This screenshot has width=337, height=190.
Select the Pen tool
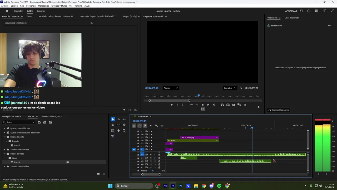click(124, 125)
